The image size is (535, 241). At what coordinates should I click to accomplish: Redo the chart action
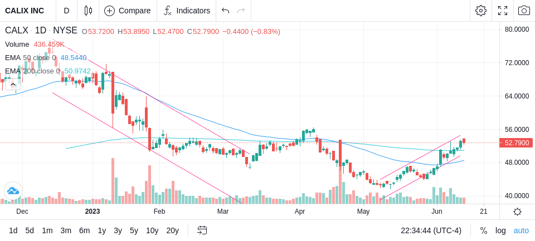(x=241, y=11)
